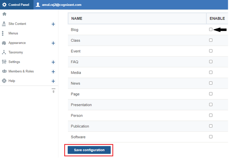Click the Settings sliders icon

click(4, 62)
